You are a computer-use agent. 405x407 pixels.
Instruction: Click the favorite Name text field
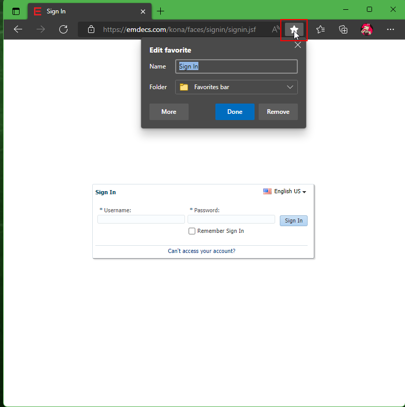(236, 66)
